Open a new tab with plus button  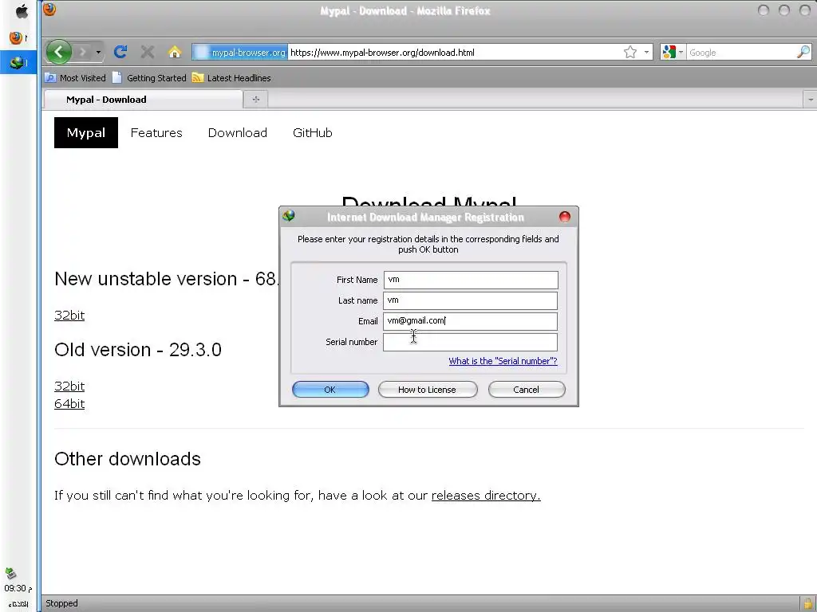256,100
